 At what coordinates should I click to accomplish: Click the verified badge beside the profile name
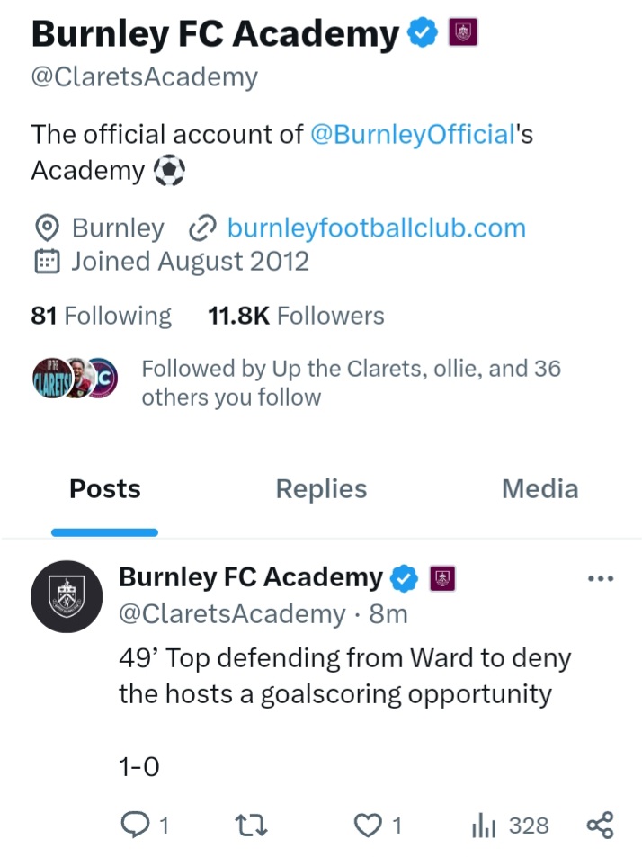click(x=423, y=34)
